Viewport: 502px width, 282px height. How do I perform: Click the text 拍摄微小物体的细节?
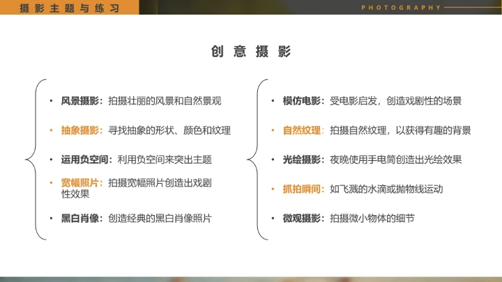(372, 219)
